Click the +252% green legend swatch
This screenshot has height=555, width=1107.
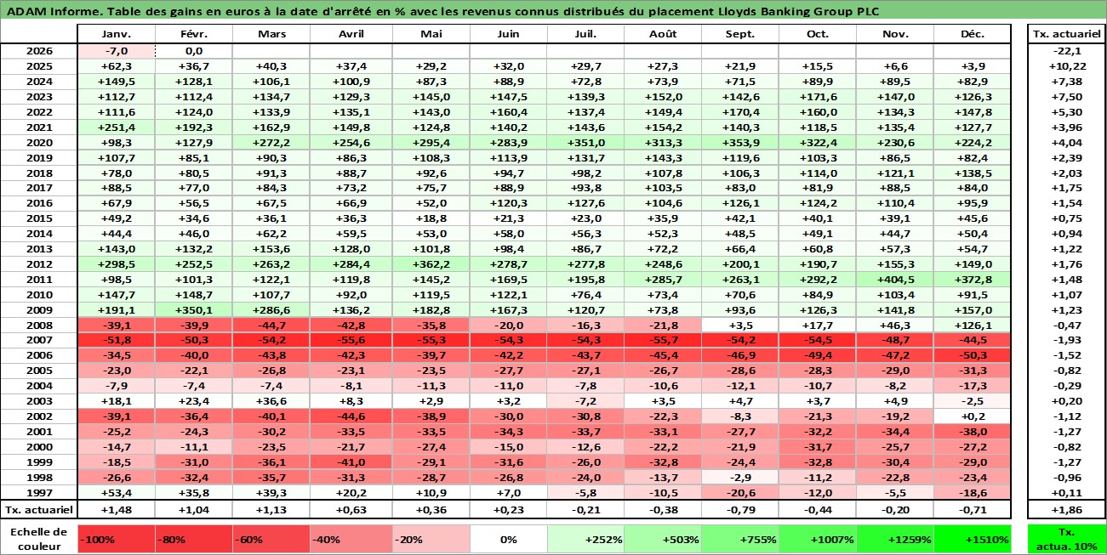click(585, 539)
